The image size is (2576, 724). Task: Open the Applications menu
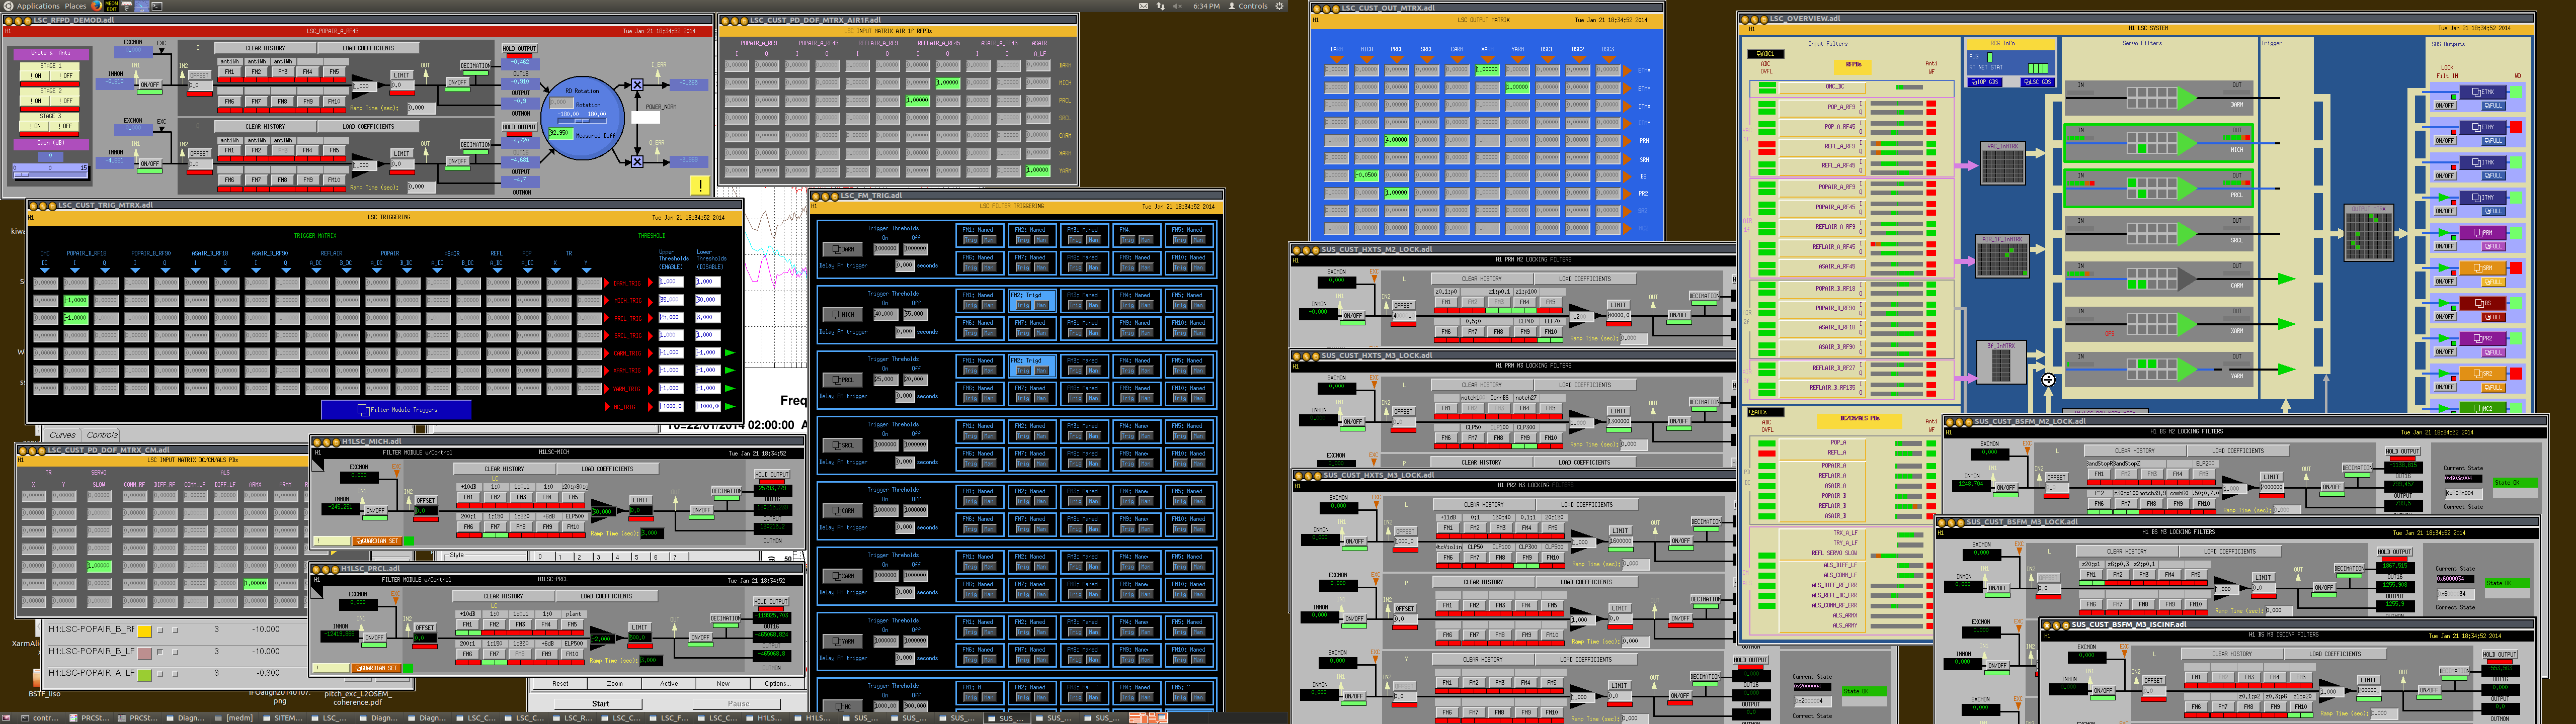tap(38, 6)
